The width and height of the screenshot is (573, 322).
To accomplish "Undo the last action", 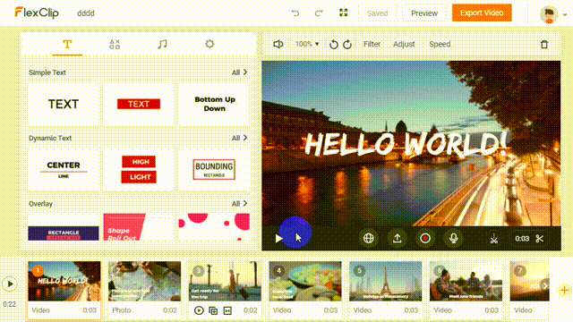I will pos(295,13).
